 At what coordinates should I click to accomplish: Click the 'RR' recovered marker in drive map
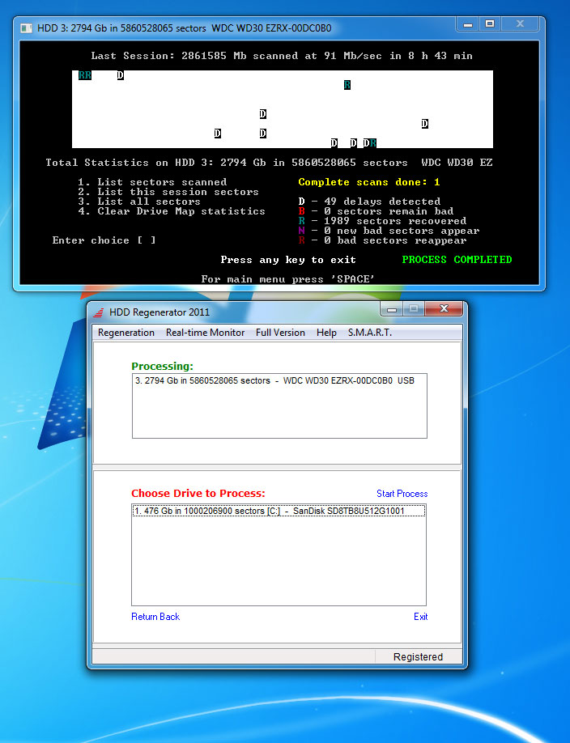point(85,75)
